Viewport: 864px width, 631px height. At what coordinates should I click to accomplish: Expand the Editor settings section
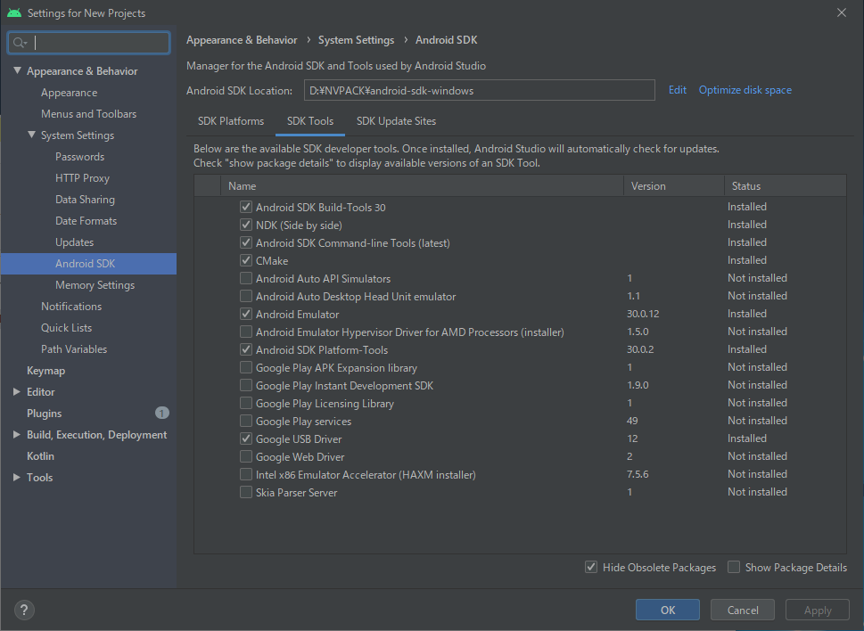[17, 391]
